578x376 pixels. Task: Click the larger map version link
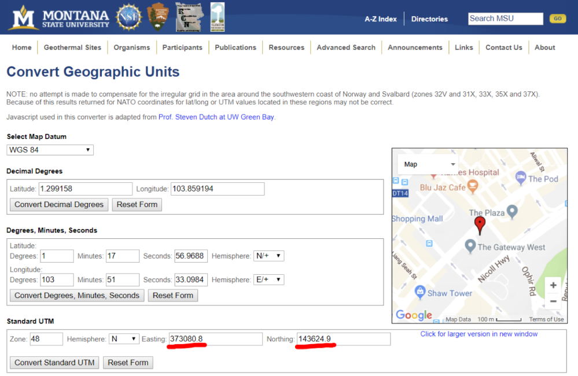click(x=478, y=334)
